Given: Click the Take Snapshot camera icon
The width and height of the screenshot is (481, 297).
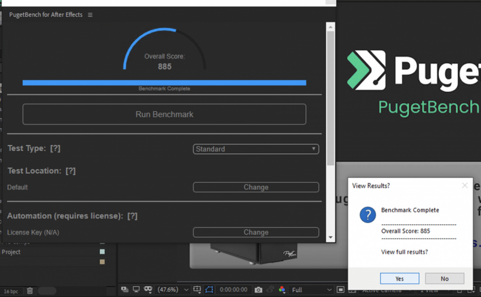Looking at the screenshot, I should coord(259,290).
